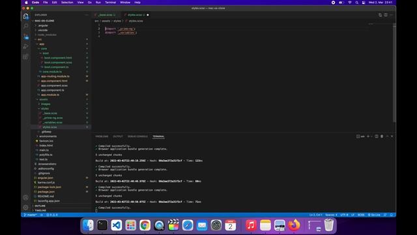417x235 pixels.
Task: Select SCSS language mode in status bar
Action: [x=361, y=215]
